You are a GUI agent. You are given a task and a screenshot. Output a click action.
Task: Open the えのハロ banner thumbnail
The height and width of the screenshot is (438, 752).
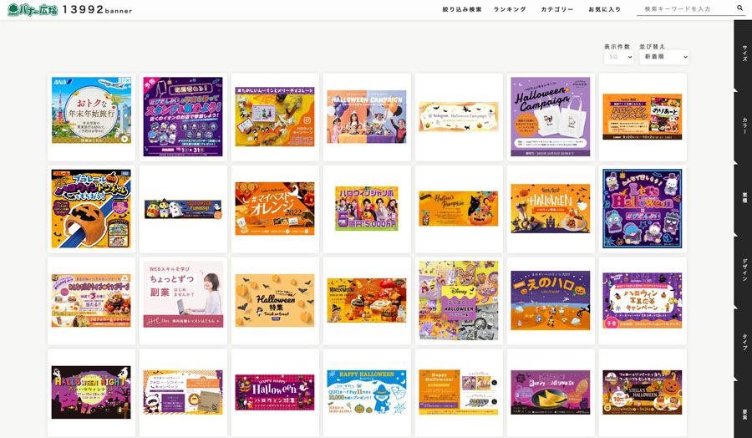(x=551, y=300)
